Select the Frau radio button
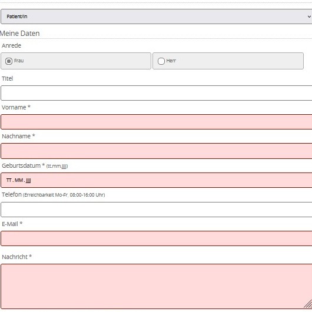The height and width of the screenshot is (312, 312). tap(9, 61)
